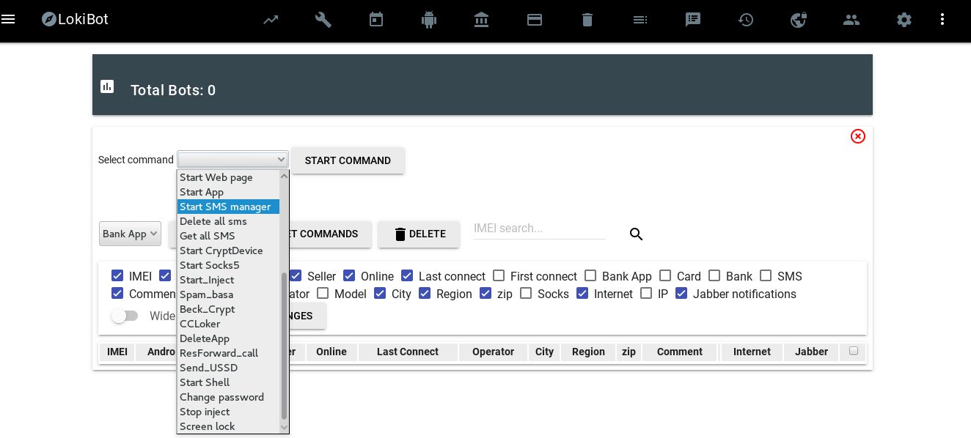971x438 pixels.
Task: Select Start Shell from the list
Action: (228, 382)
